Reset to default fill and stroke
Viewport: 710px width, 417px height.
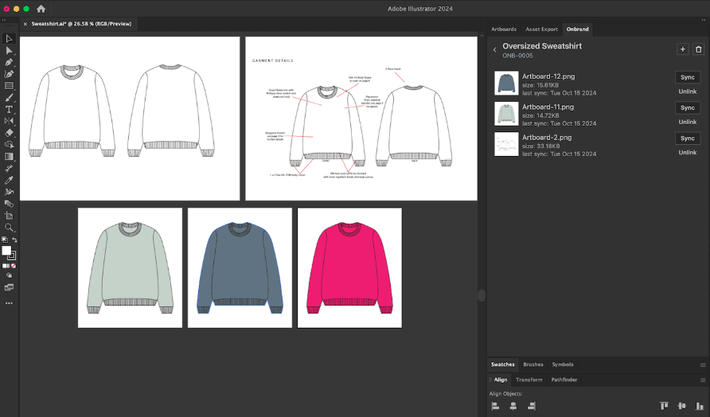point(5,240)
